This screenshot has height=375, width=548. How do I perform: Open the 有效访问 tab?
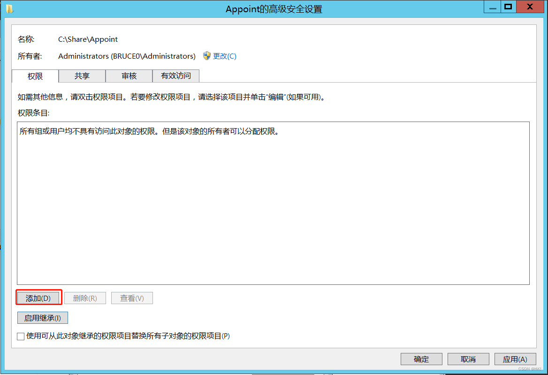[175, 76]
